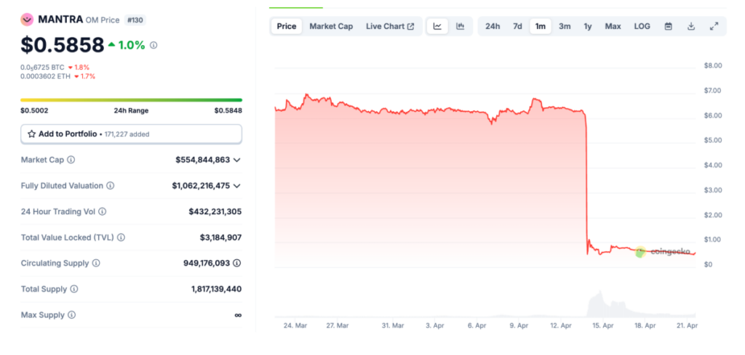Select the 7d time range

tap(517, 26)
